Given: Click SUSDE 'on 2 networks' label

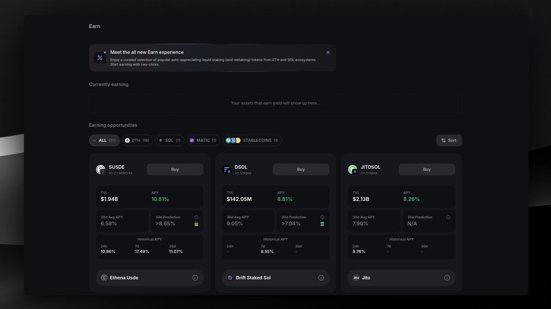Looking at the screenshot, I should [x=121, y=173].
